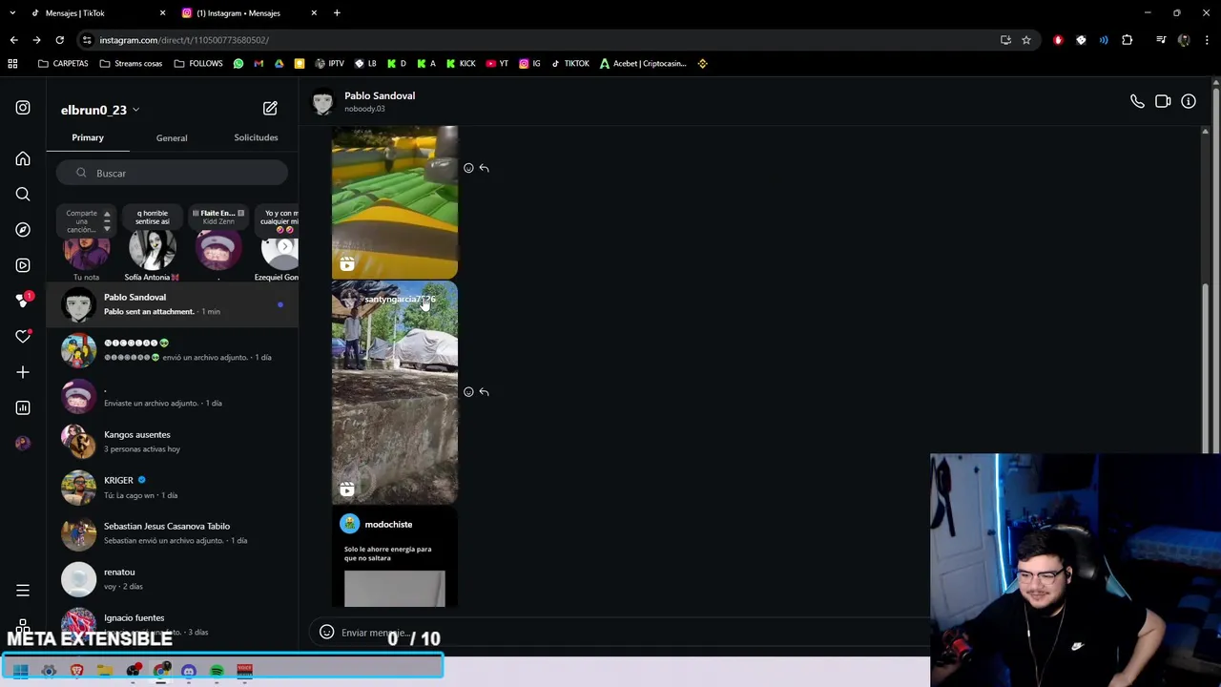
Task: Start an audio call with Pablo Sandoval
Action: click(1137, 101)
